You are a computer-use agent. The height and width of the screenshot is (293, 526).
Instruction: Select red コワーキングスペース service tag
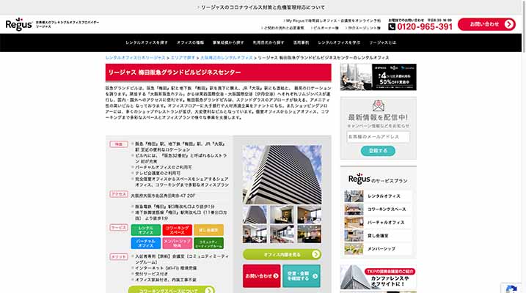(x=177, y=230)
